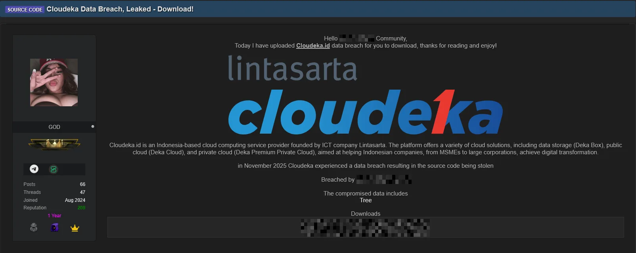Follow the Cloudeka.id hyperlink
The image size is (636, 253).
[313, 46]
